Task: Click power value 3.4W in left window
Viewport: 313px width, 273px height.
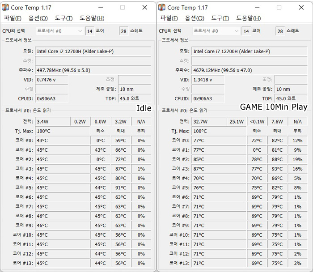Action: pos(53,122)
